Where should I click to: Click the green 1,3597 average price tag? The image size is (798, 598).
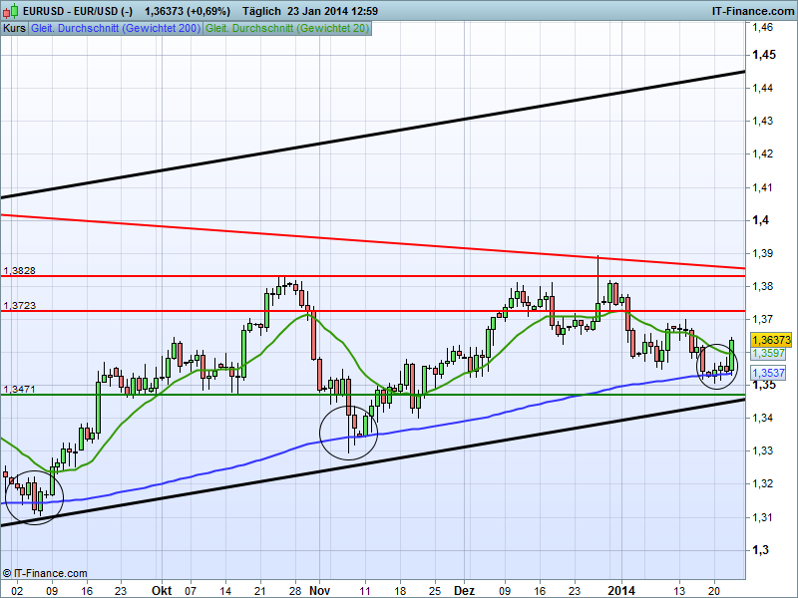[x=767, y=354]
